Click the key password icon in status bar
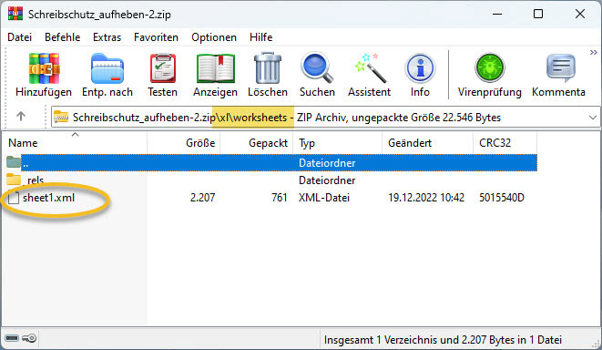The height and width of the screenshot is (350, 602). tap(29, 338)
